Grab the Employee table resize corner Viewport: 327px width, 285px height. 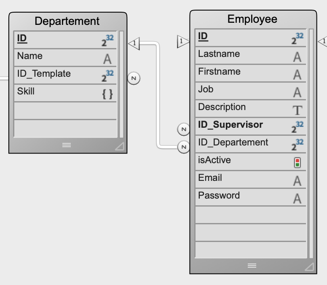tap(309, 266)
